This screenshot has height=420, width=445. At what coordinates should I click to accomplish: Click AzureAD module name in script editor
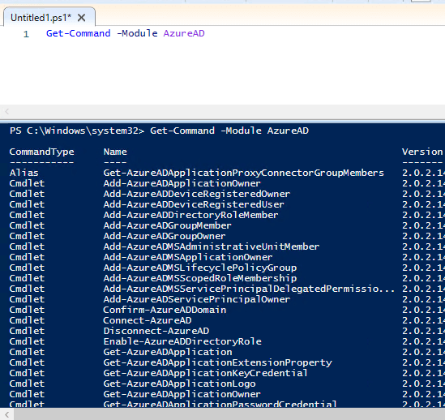pos(184,33)
